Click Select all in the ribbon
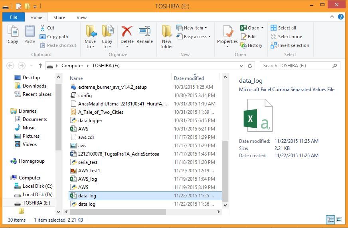 coord(283,28)
